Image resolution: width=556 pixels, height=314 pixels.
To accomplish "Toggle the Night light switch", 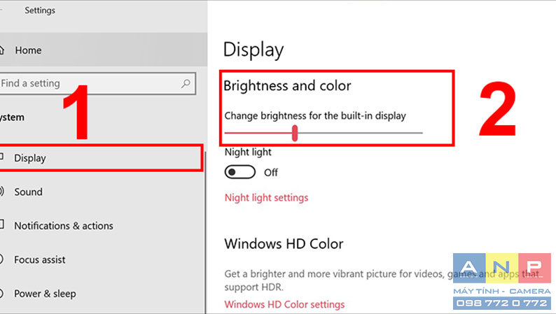I will (240, 173).
